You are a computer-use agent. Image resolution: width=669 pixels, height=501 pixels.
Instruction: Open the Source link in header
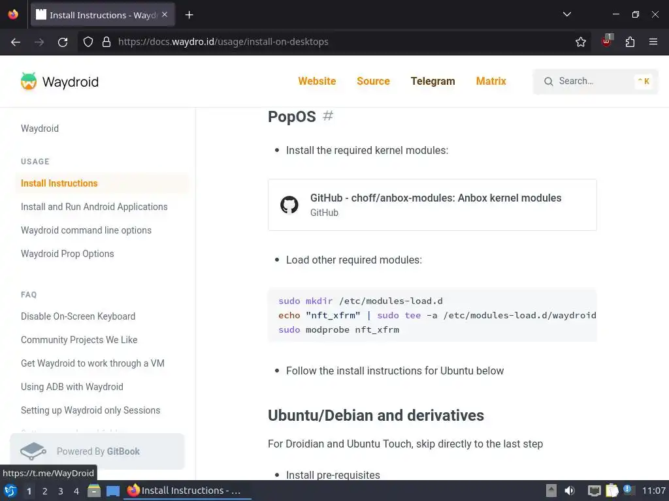point(373,81)
